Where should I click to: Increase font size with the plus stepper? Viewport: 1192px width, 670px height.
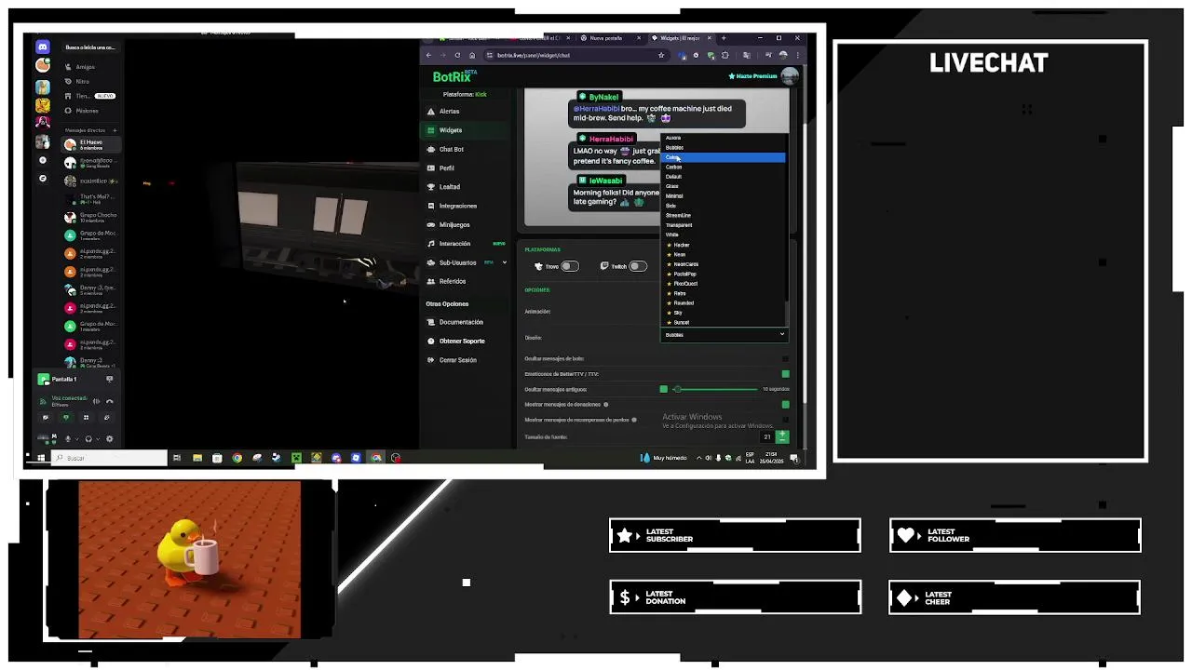(x=782, y=434)
